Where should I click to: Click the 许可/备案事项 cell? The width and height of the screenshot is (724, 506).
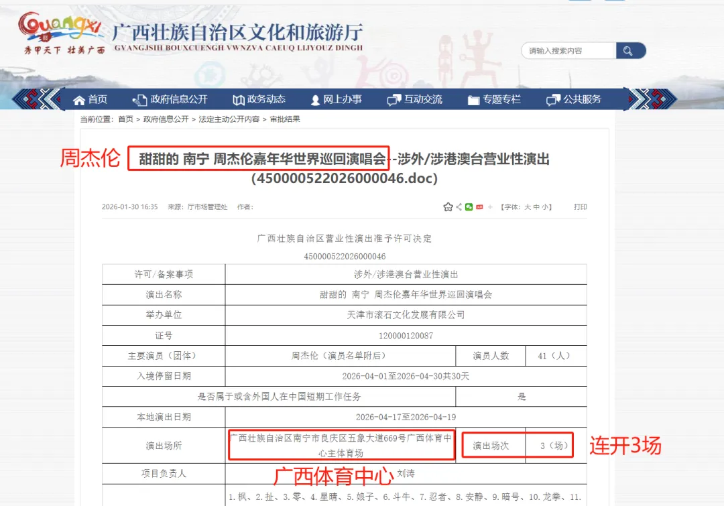pos(164,274)
